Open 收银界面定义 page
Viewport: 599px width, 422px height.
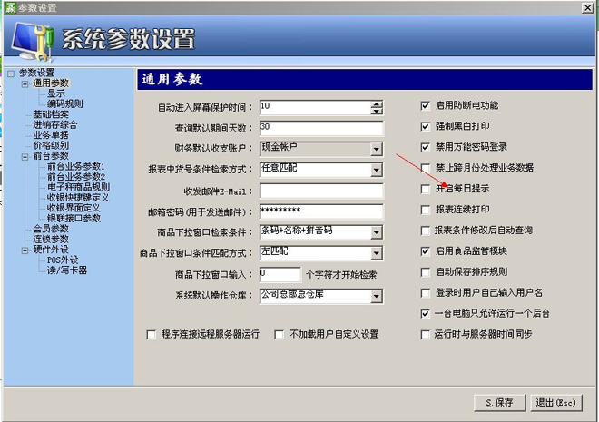(74, 208)
